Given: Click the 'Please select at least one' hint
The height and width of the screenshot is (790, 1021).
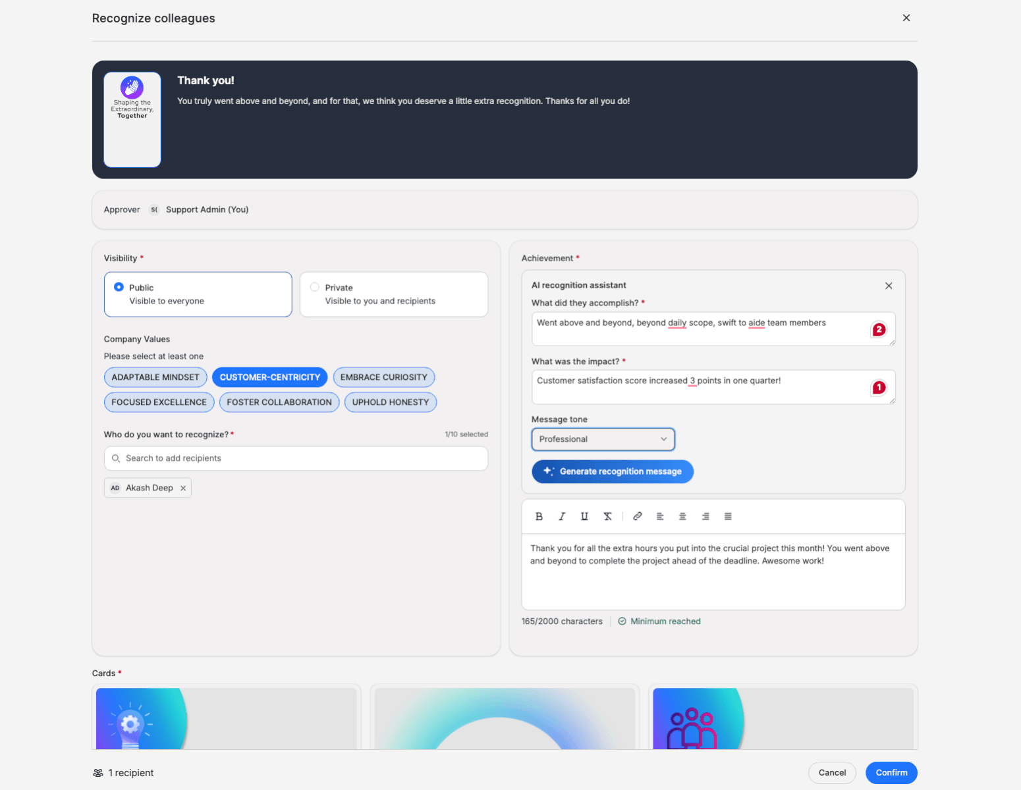Looking at the screenshot, I should click(153, 357).
